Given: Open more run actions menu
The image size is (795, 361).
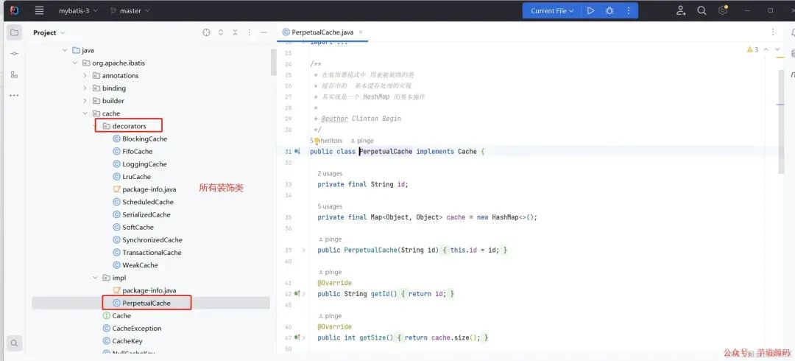Looking at the screenshot, I should (629, 10).
